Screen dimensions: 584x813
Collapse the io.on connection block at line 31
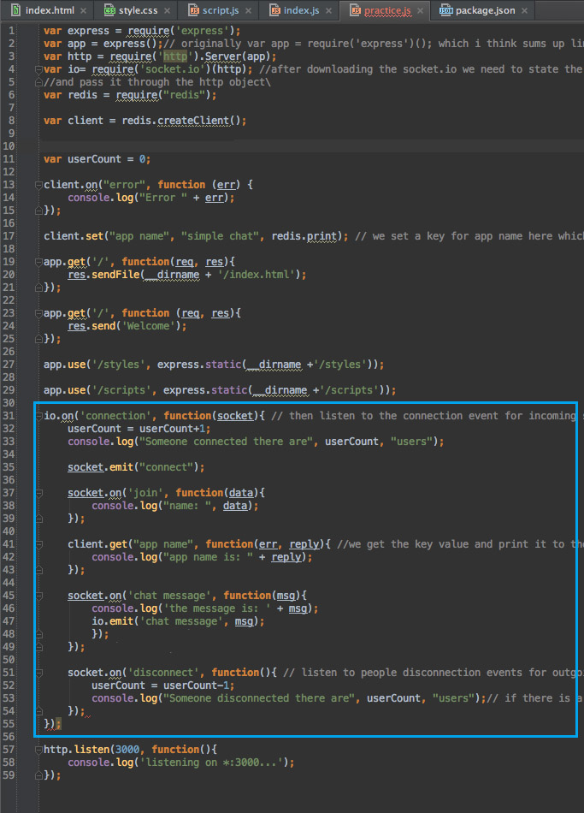pos(38,416)
